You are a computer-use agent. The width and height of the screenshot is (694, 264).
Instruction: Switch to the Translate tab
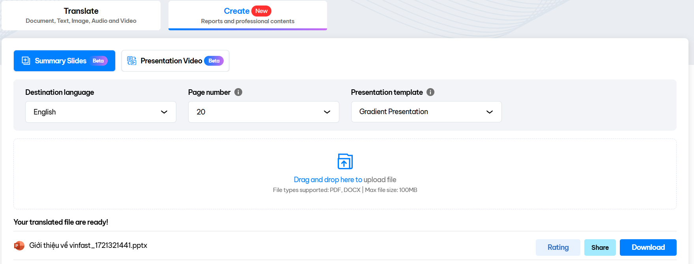(81, 15)
